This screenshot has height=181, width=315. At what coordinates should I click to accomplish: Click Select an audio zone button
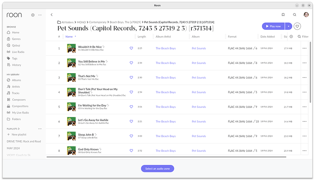[157, 169]
